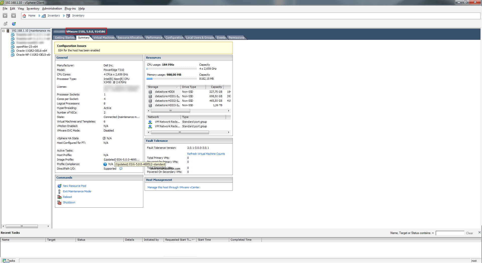
Task: Click the vSphere HA State help icon
Action: [104, 138]
